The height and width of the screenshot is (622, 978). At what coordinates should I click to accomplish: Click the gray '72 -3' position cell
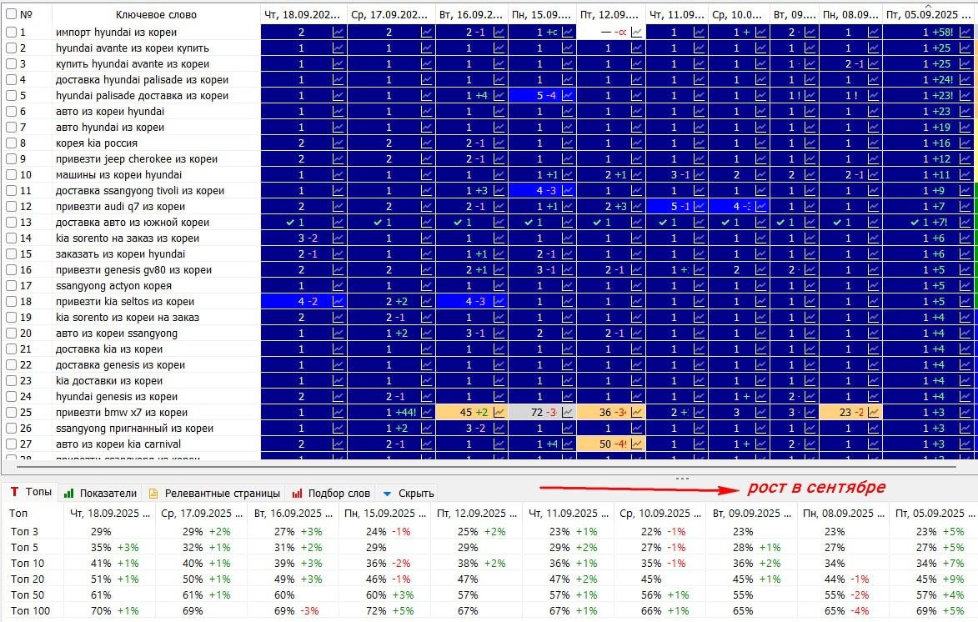542,413
